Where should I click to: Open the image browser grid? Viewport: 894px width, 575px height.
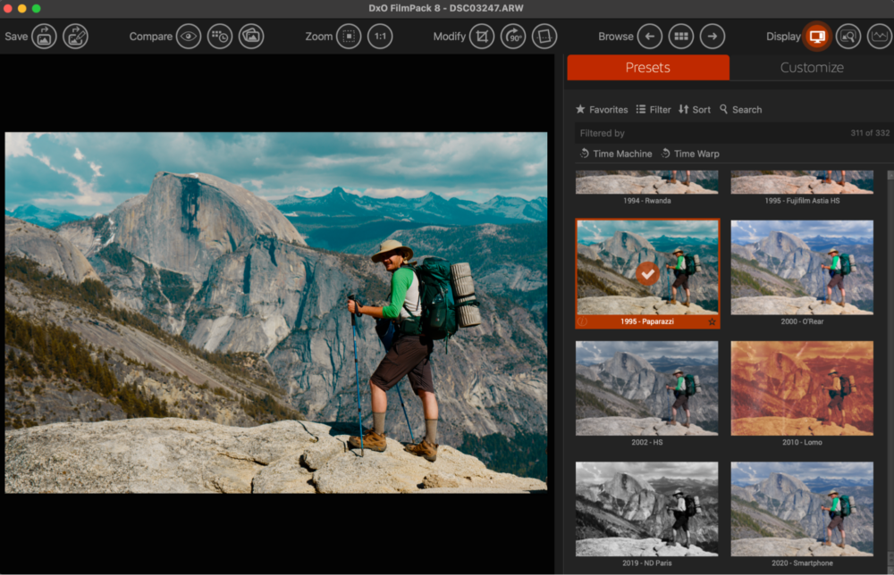tap(681, 37)
